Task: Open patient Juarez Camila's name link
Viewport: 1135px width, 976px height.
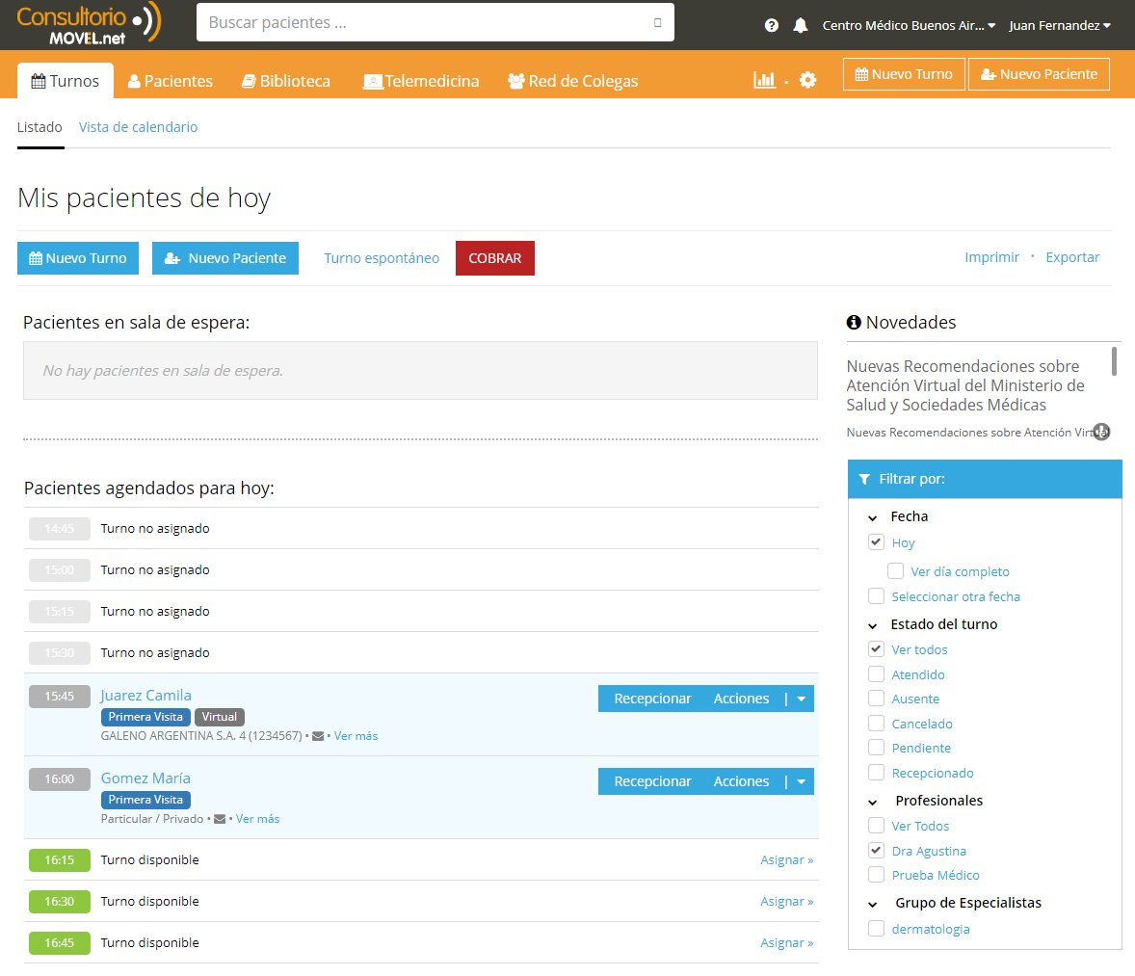Action: tap(146, 695)
